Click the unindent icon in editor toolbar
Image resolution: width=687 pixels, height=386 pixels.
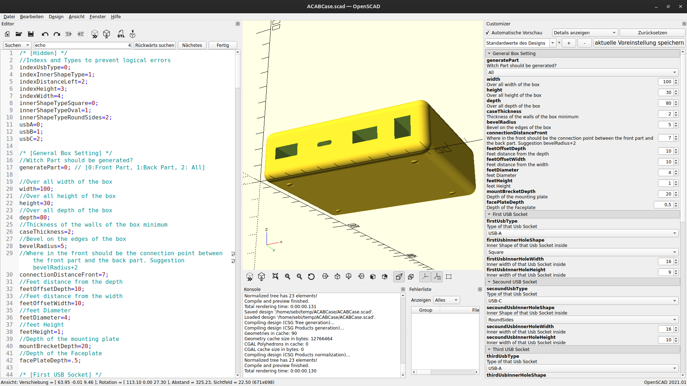pos(69,34)
